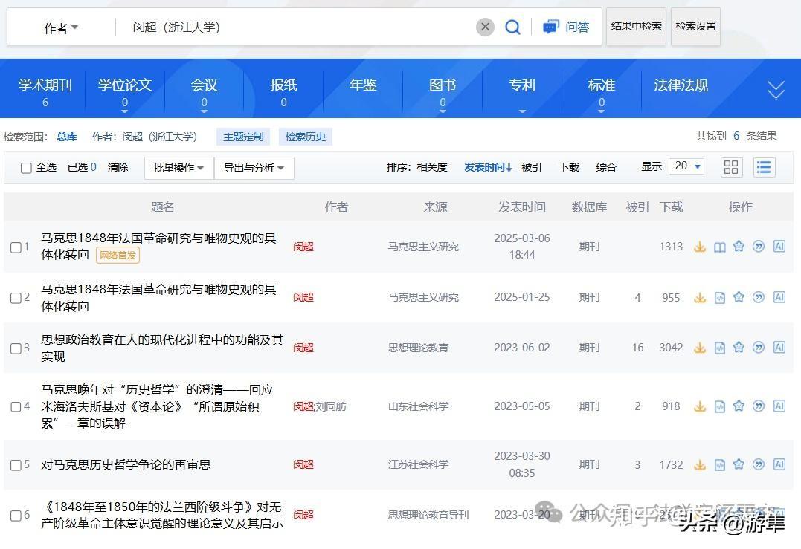Sort results by 被引 count
Image resolution: width=801 pixels, height=549 pixels.
(x=532, y=167)
